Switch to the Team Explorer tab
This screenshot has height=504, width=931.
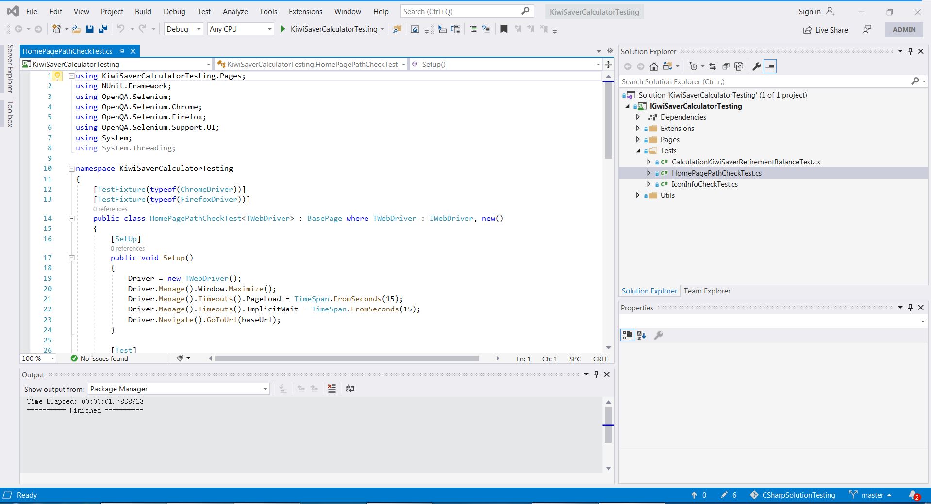tap(707, 291)
